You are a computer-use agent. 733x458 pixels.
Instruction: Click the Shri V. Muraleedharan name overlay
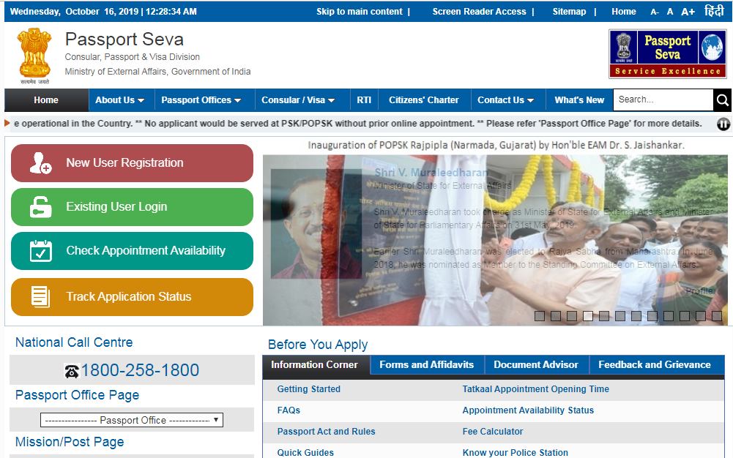pyautogui.click(x=431, y=173)
